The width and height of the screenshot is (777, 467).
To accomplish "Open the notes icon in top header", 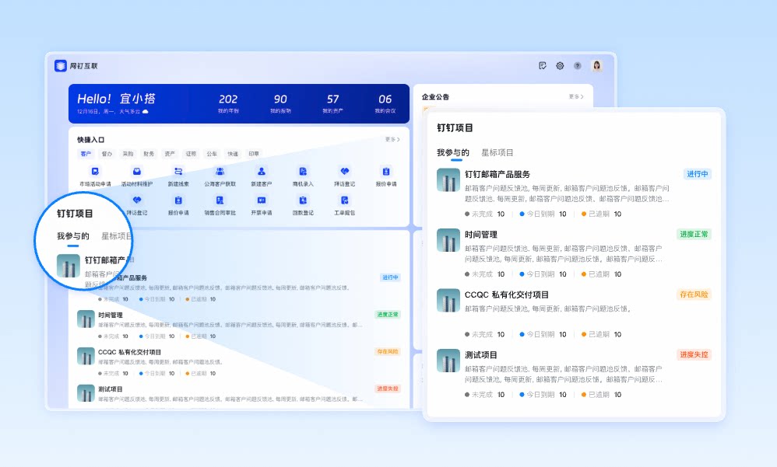I will 543,66.
